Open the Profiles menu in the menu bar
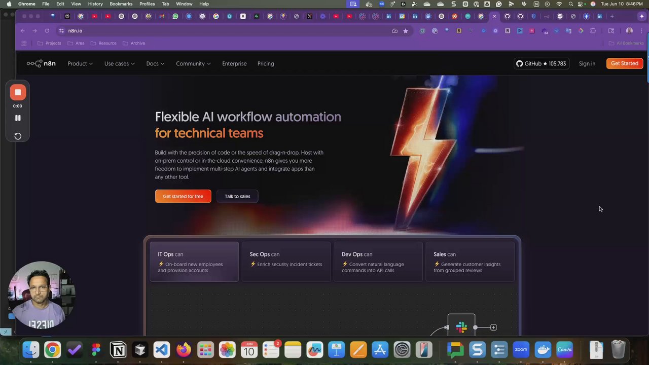The width and height of the screenshot is (649, 365). pos(147,4)
